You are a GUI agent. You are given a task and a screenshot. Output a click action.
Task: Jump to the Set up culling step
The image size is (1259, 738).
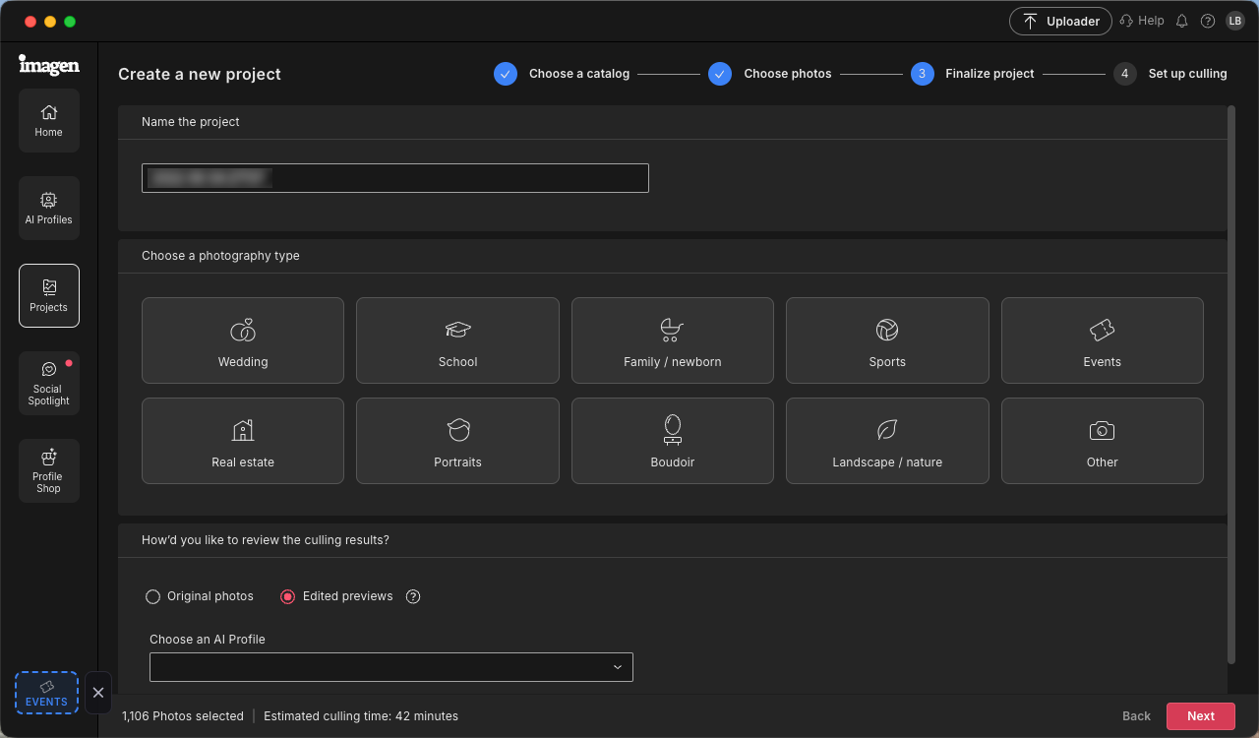click(1170, 74)
